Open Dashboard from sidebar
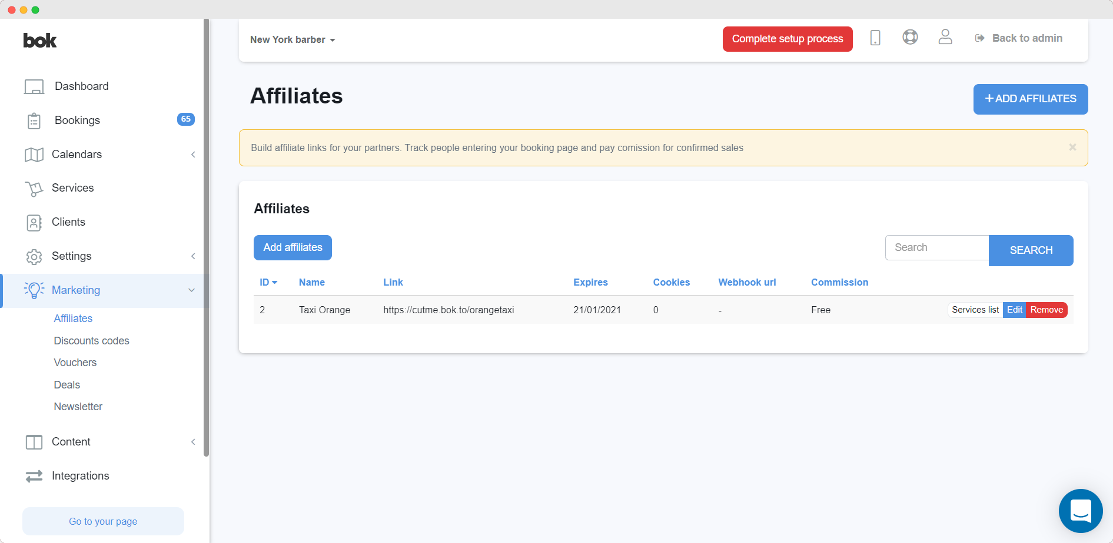Screen dimensions: 1113x543 (81, 86)
